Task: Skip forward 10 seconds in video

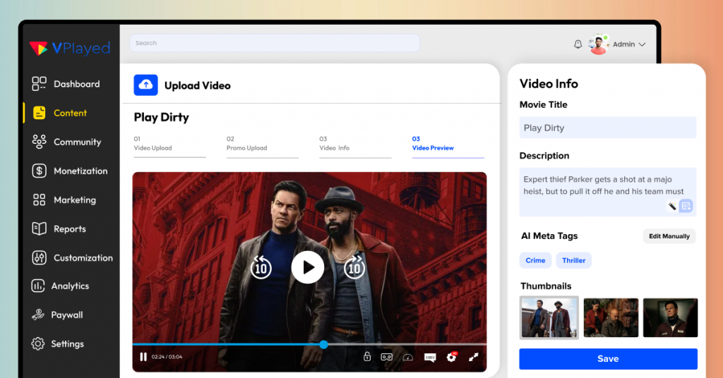Action: 354,267
